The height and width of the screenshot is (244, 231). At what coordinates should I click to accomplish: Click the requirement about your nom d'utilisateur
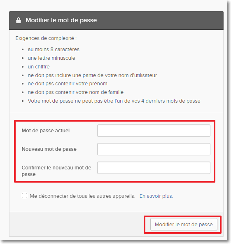pyautogui.click(x=92, y=75)
